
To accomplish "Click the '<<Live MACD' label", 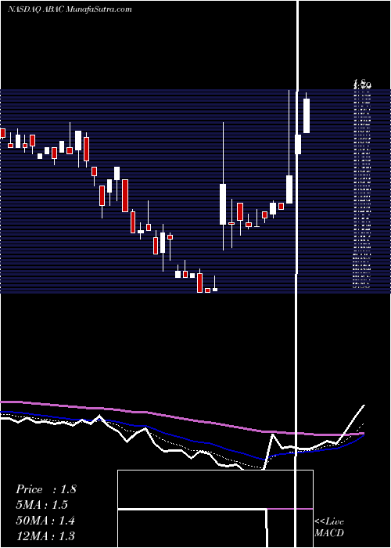I will (329, 528).
